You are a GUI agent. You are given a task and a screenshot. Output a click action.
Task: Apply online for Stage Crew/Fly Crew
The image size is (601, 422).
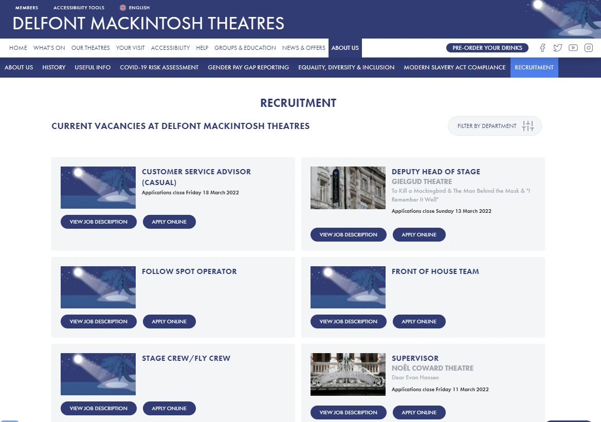point(169,409)
